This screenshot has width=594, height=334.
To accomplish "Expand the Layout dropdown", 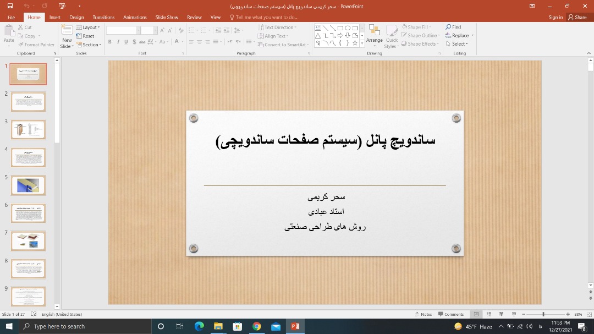I will click(88, 28).
